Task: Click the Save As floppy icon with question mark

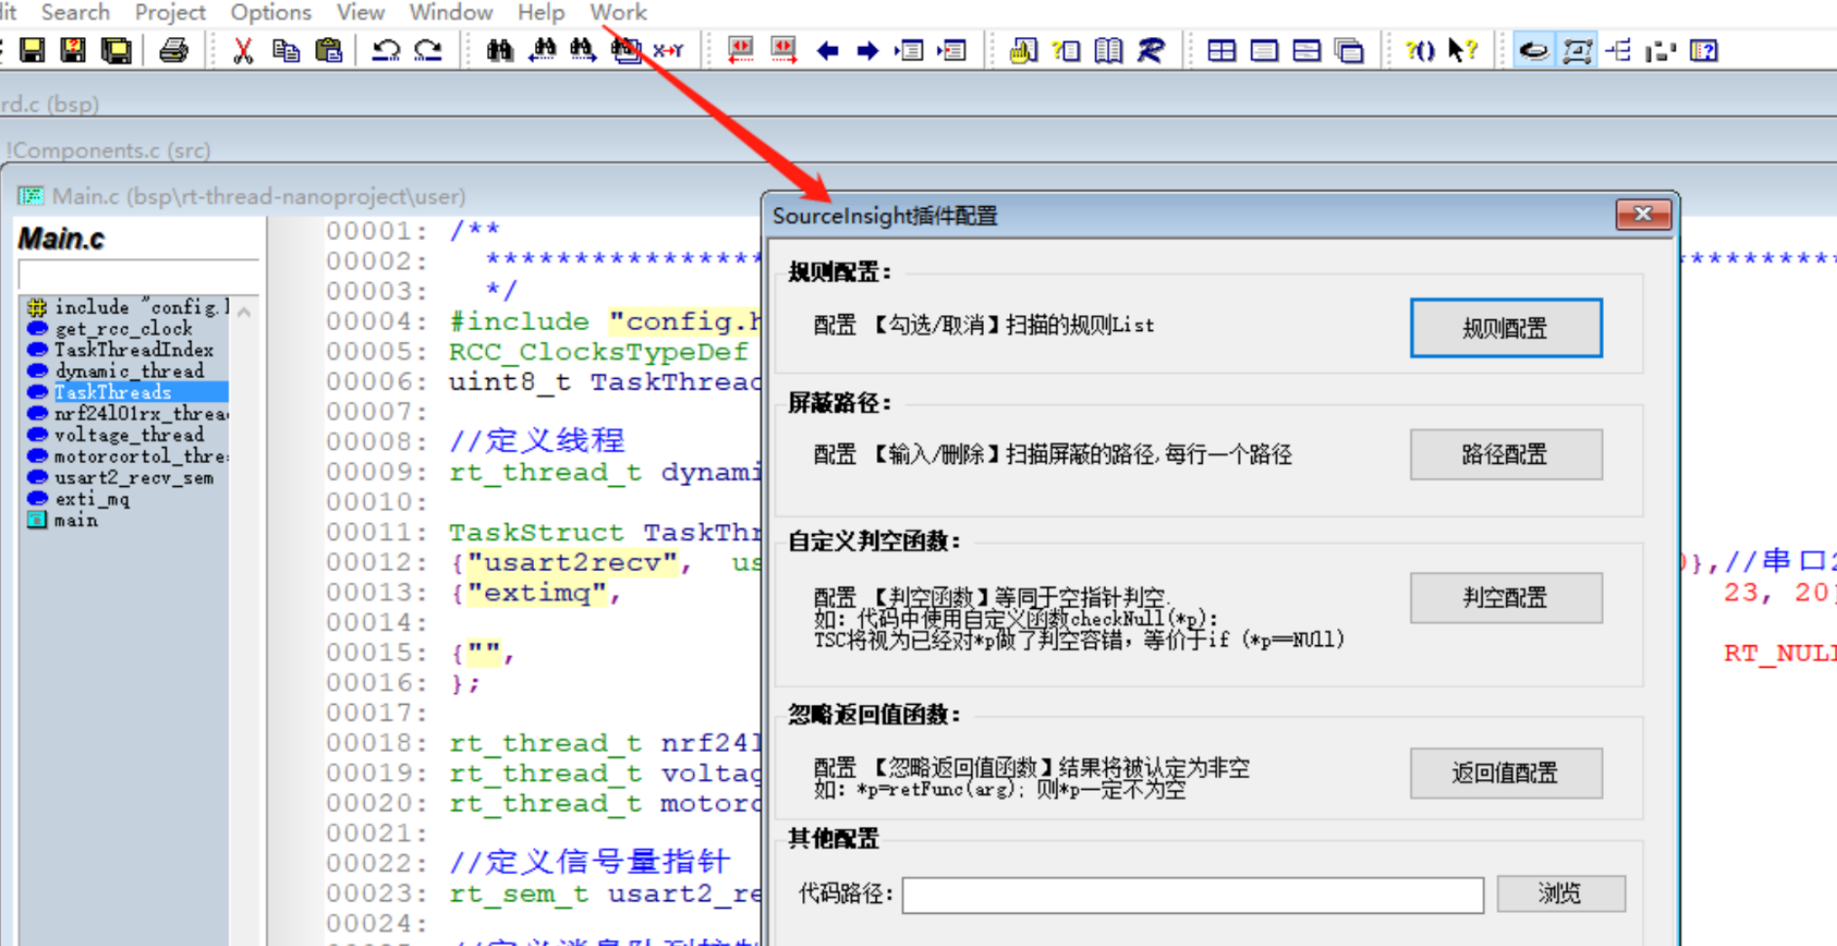Action: click(73, 50)
